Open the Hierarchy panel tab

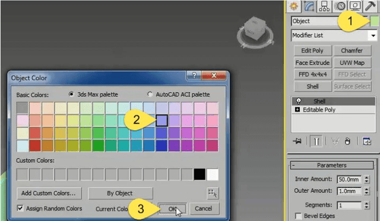click(324, 6)
